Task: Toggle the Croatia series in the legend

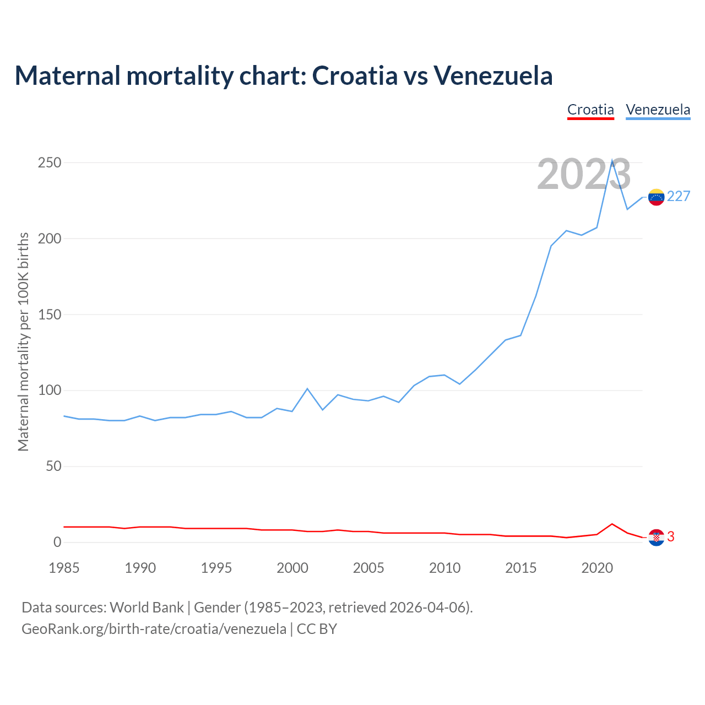Action: (x=590, y=109)
